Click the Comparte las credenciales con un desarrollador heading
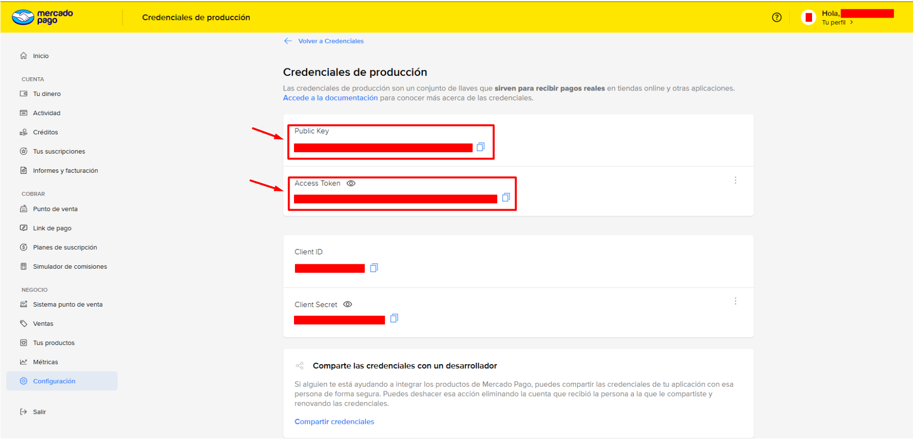 [x=405, y=366]
